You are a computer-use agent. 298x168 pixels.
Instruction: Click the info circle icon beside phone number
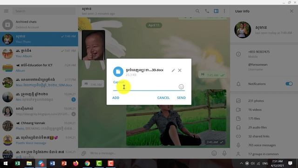click(x=238, y=54)
